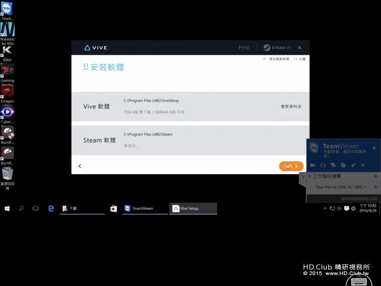This screenshot has width=381, height=286.
Task: Launch the CyberLink Power desktop icon
Action: coord(8,114)
